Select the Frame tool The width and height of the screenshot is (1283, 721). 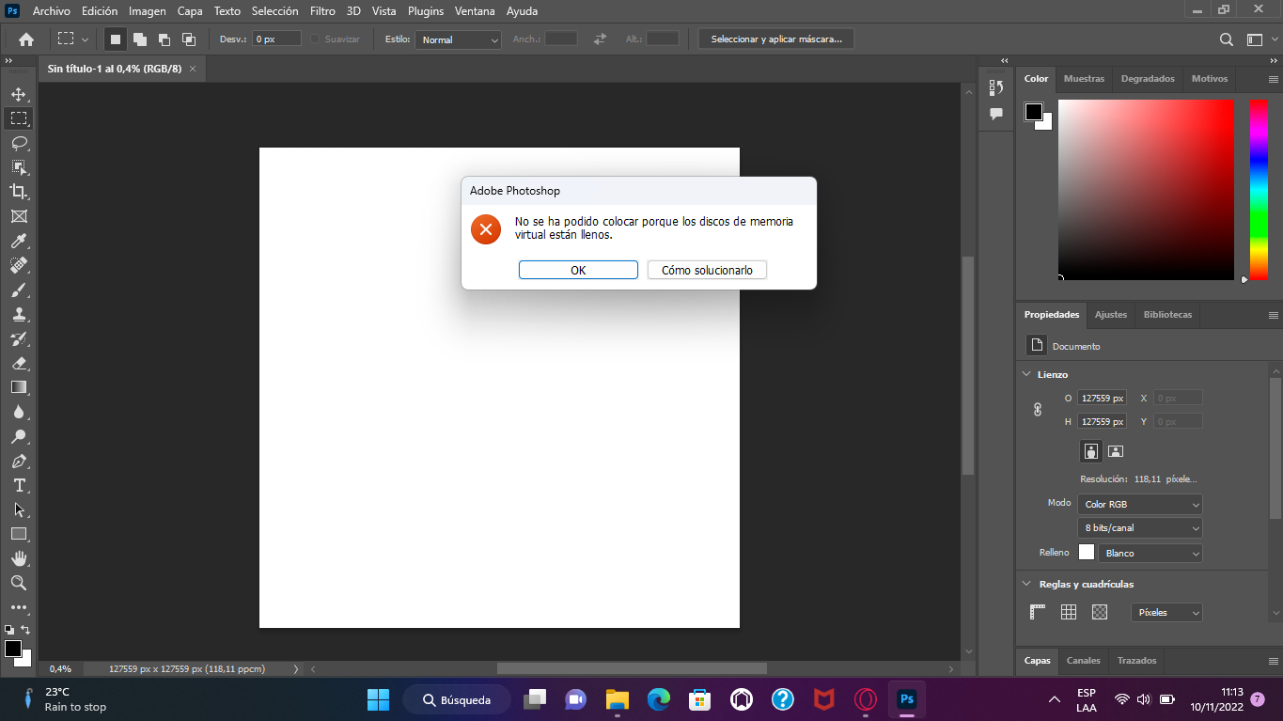pos(18,216)
